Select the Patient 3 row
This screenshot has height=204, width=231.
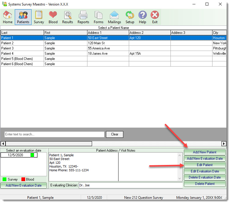pyautogui.click(x=22, y=48)
